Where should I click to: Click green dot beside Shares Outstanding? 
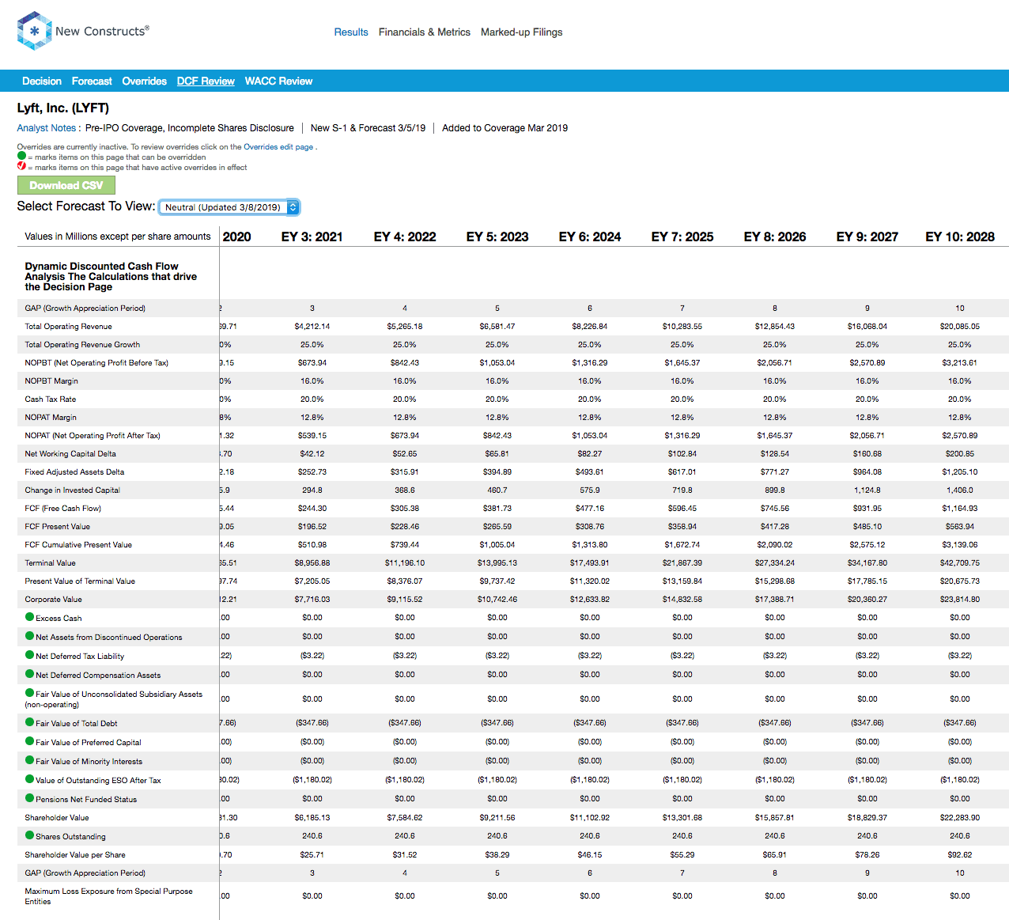click(30, 835)
